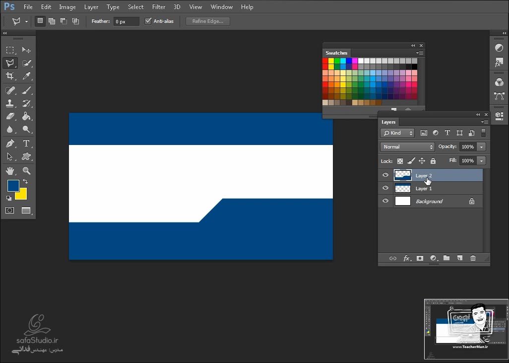The height and width of the screenshot is (363, 509).
Task: Toggle the Anti-alias checkbox
Action: click(148, 21)
